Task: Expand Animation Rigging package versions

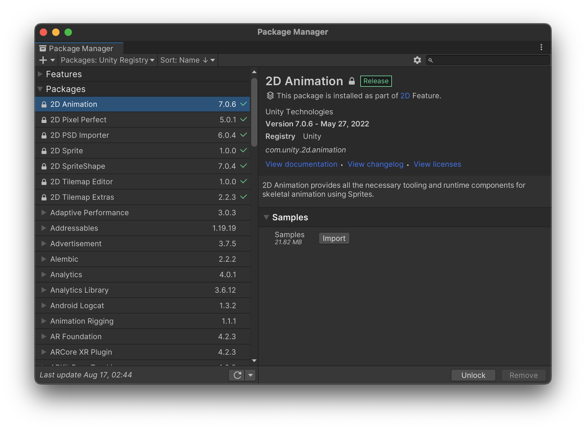Action: point(44,321)
